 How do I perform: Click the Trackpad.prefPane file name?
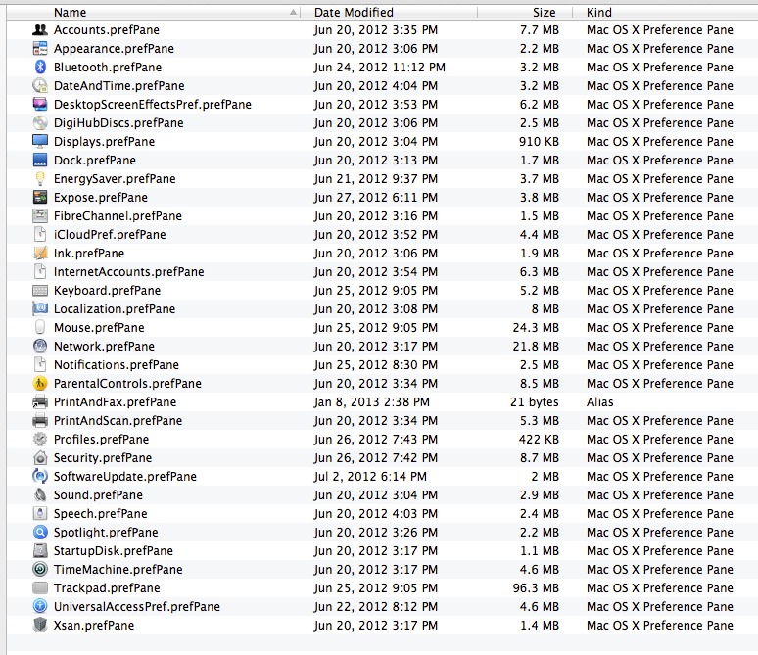(107, 588)
